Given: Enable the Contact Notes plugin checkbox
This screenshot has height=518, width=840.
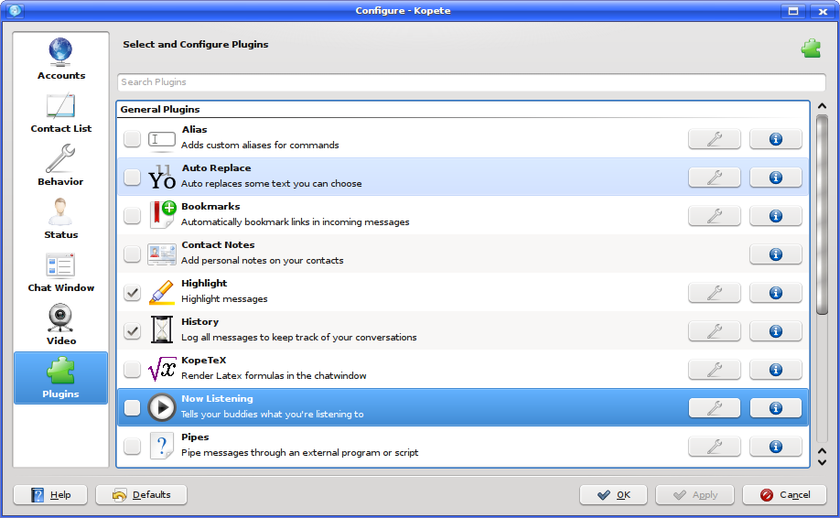Looking at the screenshot, I should [132, 254].
